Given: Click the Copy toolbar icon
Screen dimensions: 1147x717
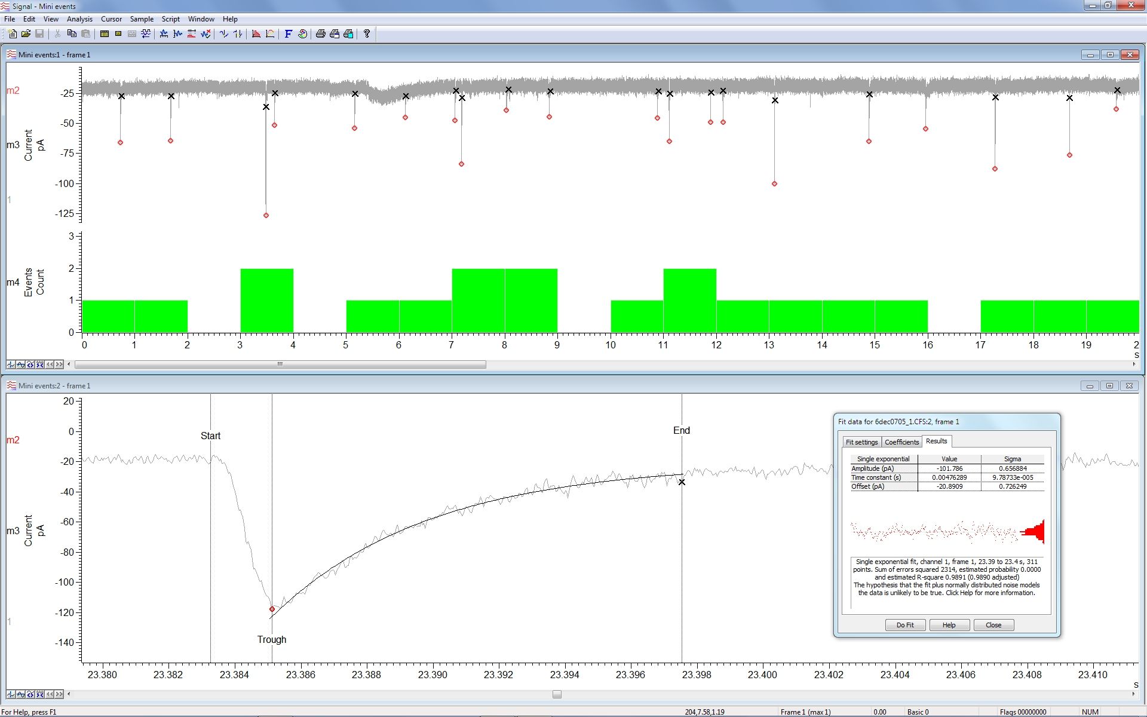Looking at the screenshot, I should pos(72,34).
